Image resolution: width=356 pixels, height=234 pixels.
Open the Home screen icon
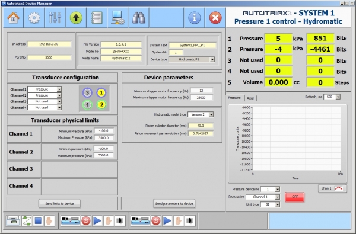click(x=14, y=18)
